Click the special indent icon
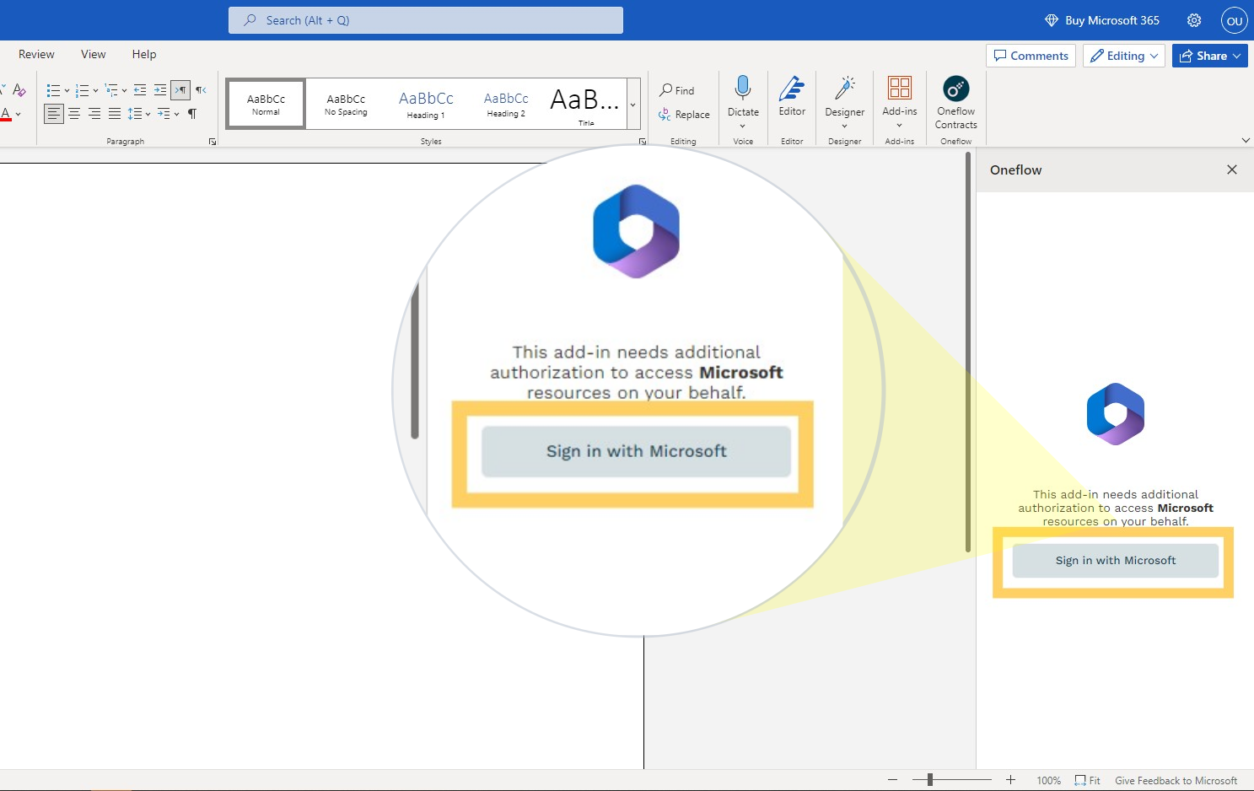The width and height of the screenshot is (1254, 791). coord(163,114)
